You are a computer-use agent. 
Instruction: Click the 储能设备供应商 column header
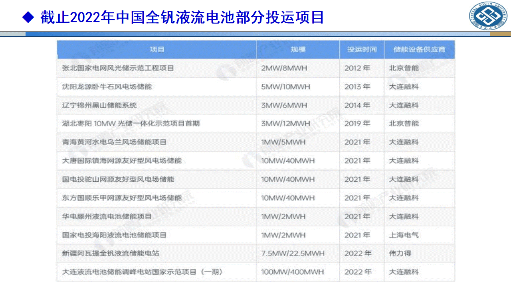(419, 49)
